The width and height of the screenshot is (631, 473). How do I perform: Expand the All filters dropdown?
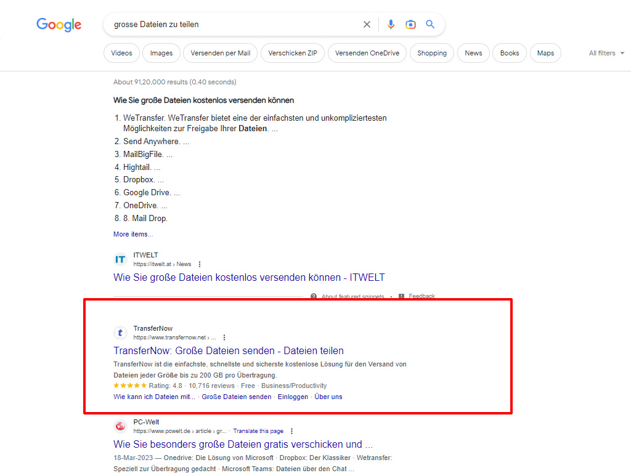point(606,53)
